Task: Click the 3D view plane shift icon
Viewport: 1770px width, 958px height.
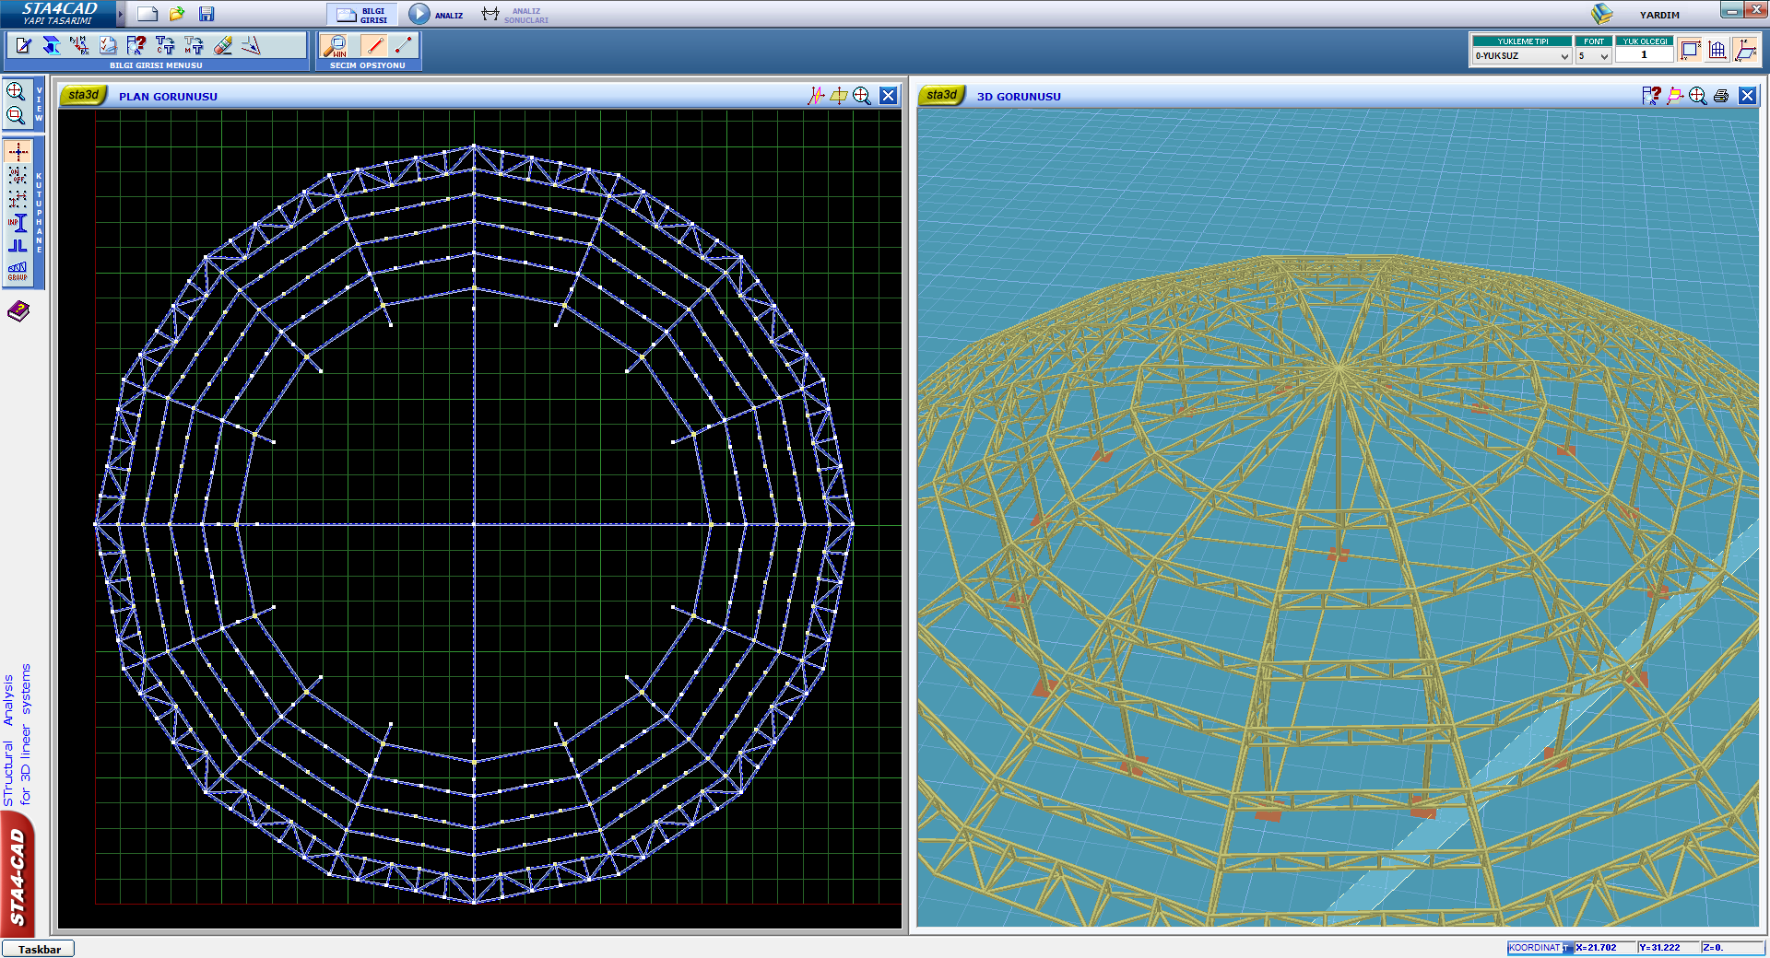Action: pos(1675,96)
